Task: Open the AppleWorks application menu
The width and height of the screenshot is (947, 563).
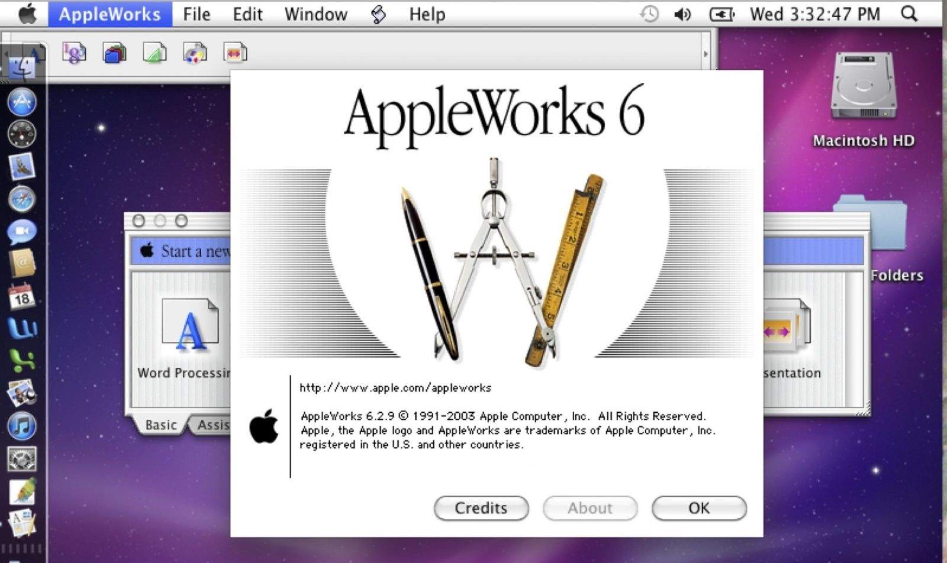Action: (x=109, y=14)
